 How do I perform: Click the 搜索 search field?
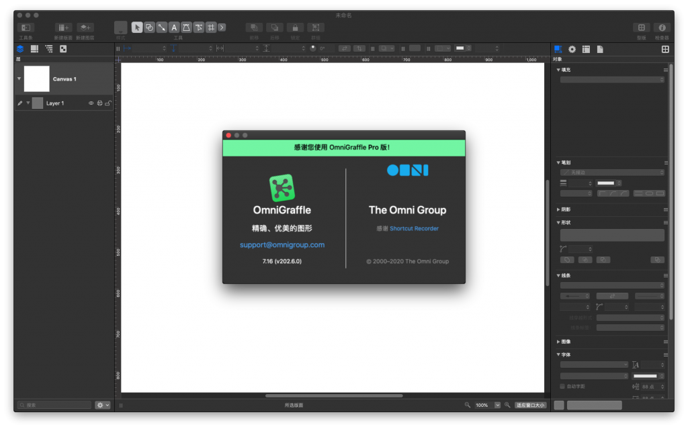(54, 406)
